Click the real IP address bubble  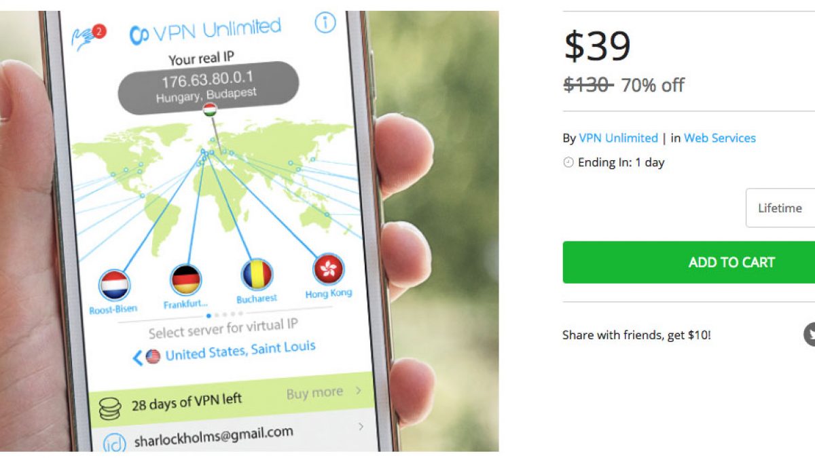tap(209, 88)
